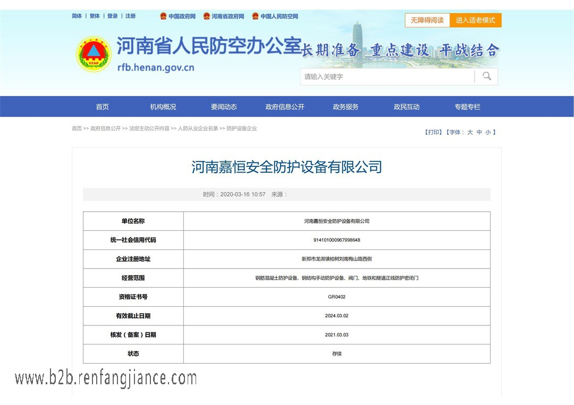The height and width of the screenshot is (405, 574).
Task: Click the 企业注册地址 row label
Action: (x=133, y=259)
